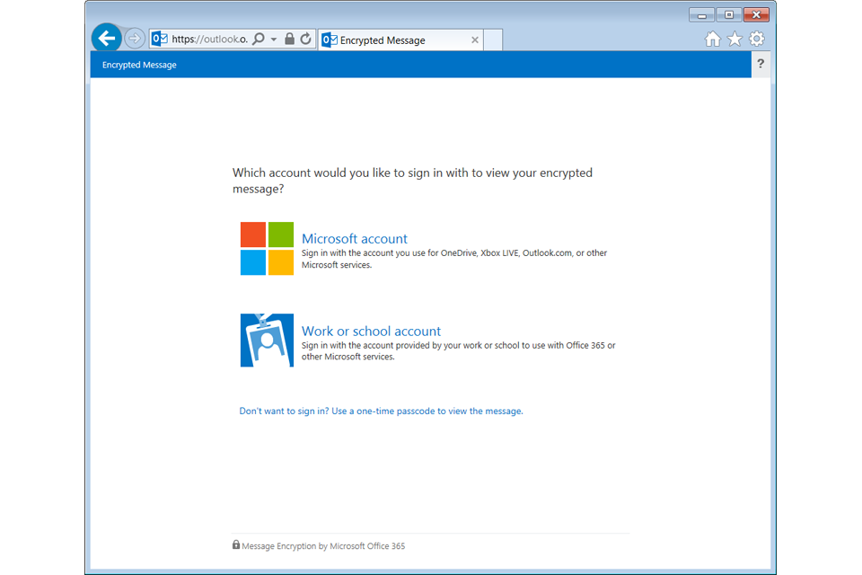This screenshot has width=862, height=575.
Task: Maximize the browser window
Action: click(729, 14)
